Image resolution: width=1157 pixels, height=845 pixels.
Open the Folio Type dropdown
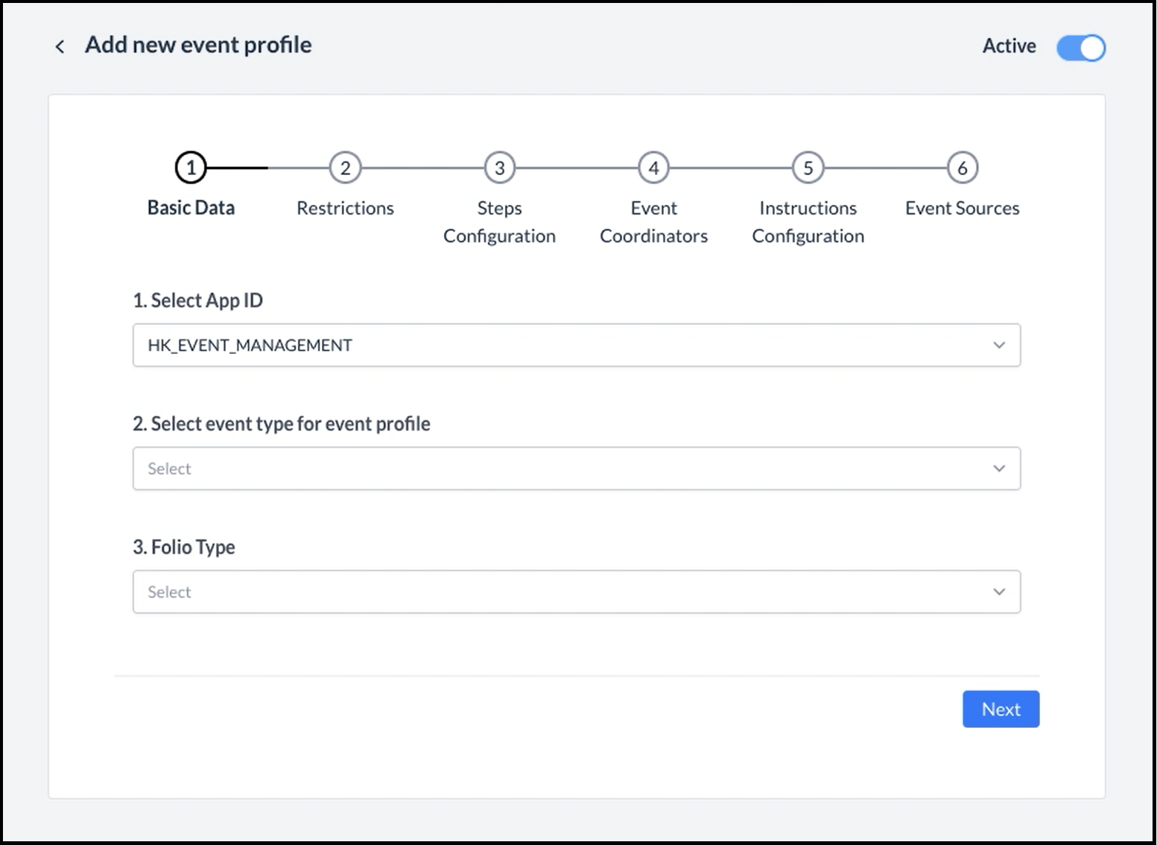coord(576,592)
